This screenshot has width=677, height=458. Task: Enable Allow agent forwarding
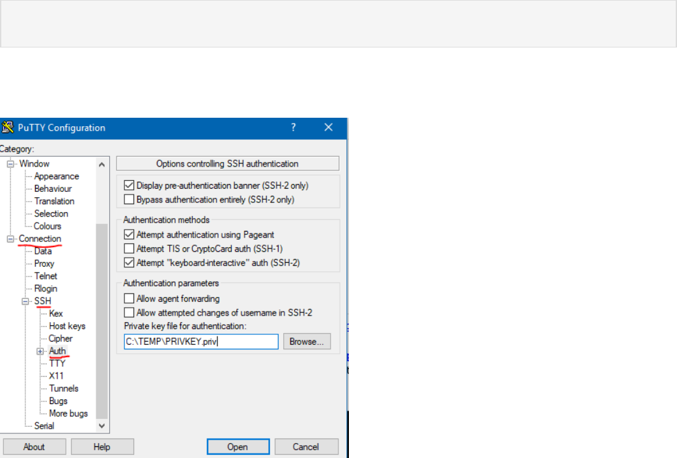(129, 299)
